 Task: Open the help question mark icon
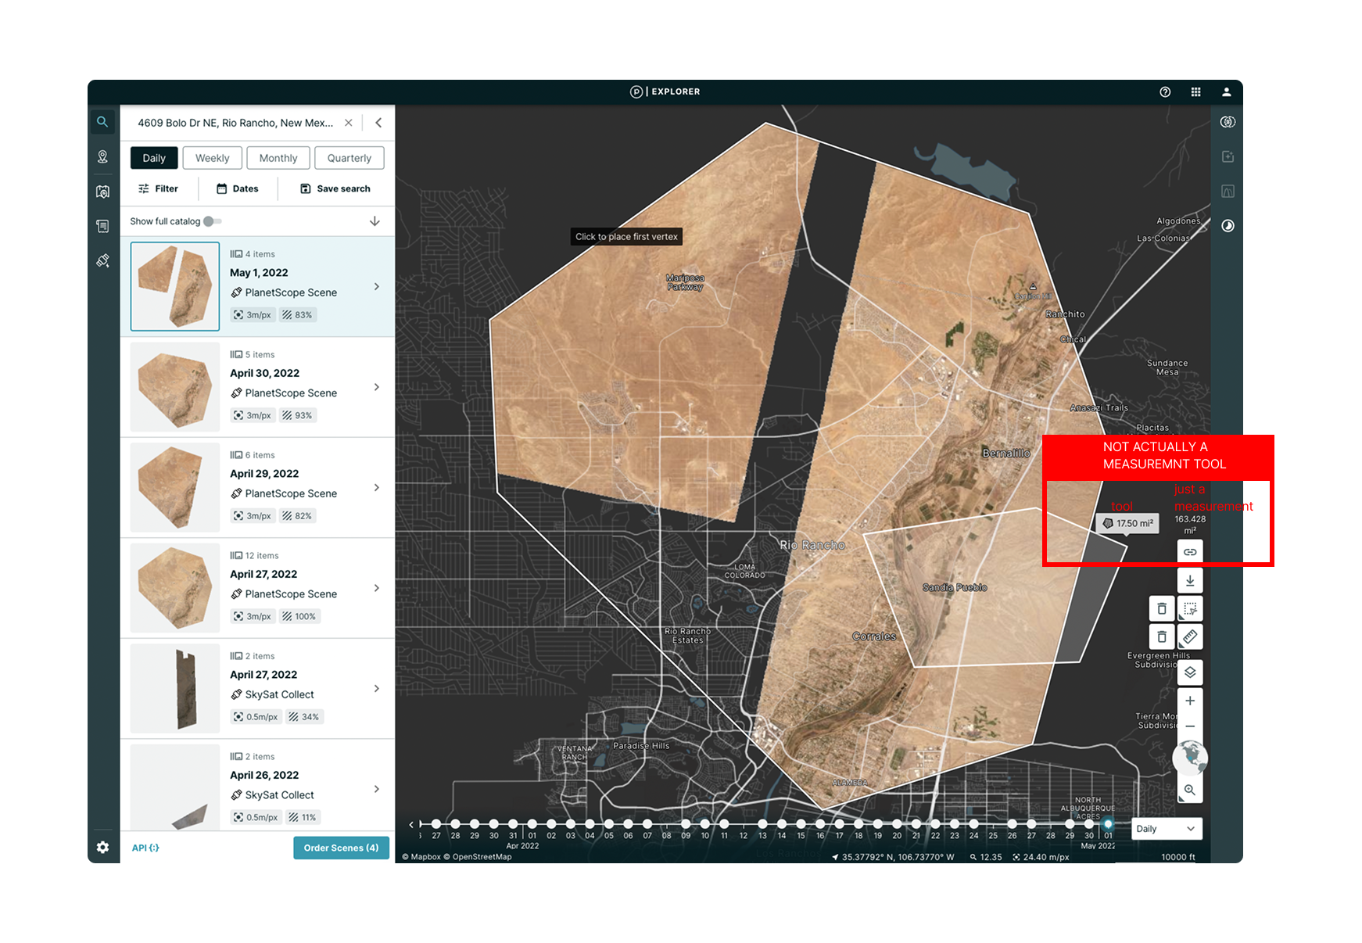click(1165, 91)
